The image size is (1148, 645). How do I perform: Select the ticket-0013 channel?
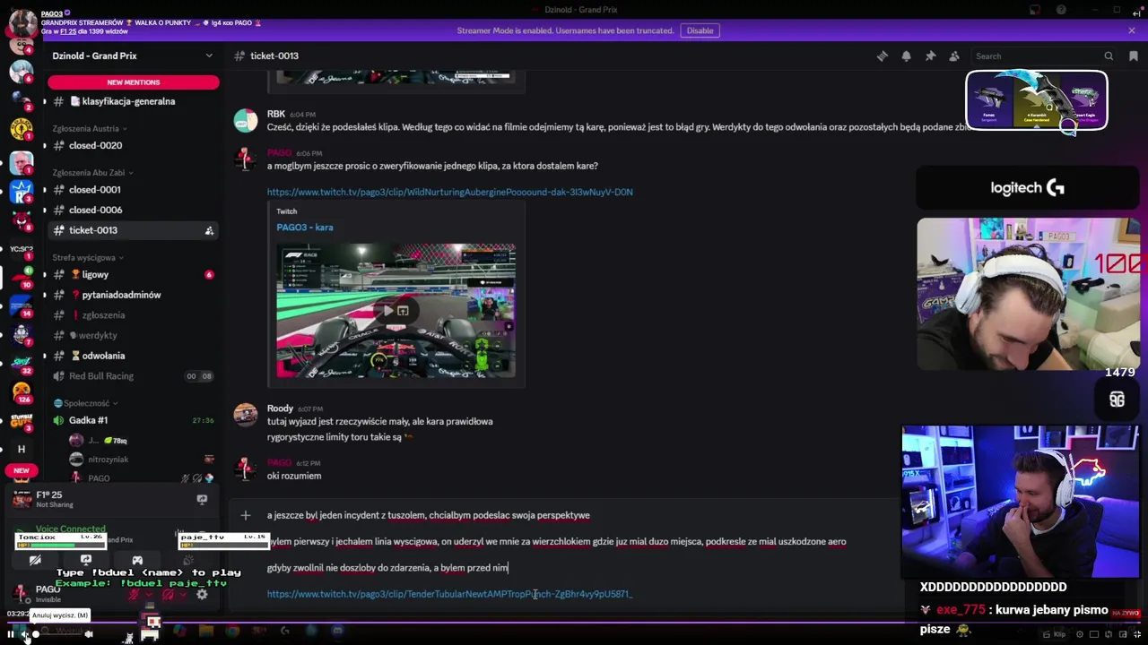(133, 230)
